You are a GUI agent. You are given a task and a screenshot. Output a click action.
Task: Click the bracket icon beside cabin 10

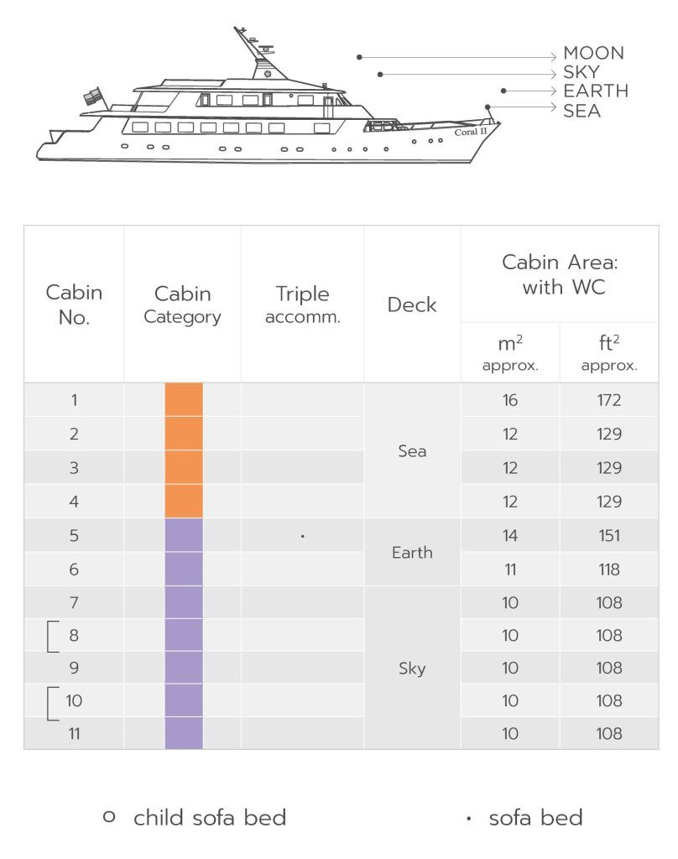(x=51, y=701)
